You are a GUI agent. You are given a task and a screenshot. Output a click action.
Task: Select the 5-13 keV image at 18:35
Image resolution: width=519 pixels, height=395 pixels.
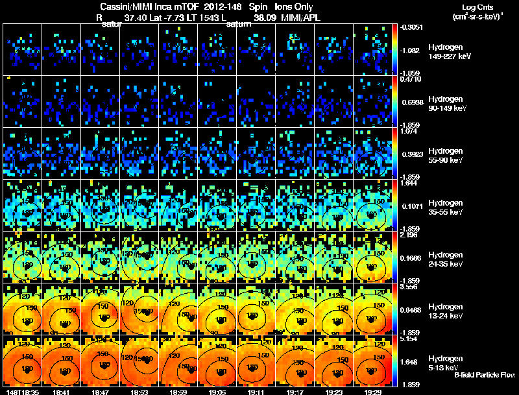pyautogui.click(x=23, y=361)
